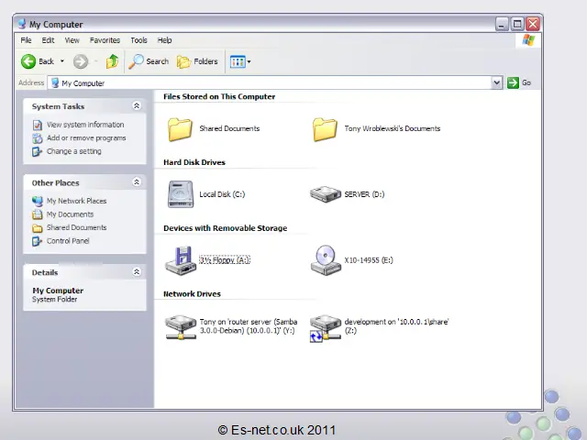The image size is (587, 440).
Task: Click the green Go arrow icon
Action: 513,82
